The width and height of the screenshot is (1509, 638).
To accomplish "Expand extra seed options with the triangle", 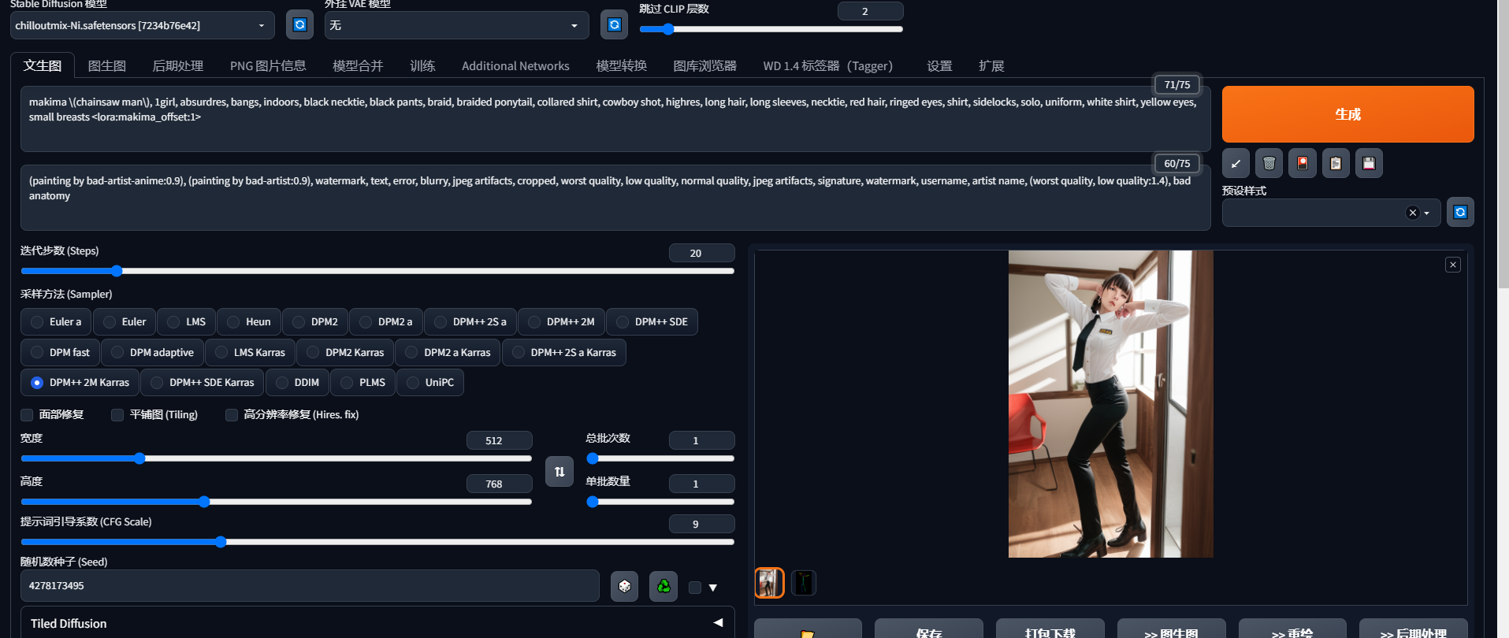I will pos(712,588).
